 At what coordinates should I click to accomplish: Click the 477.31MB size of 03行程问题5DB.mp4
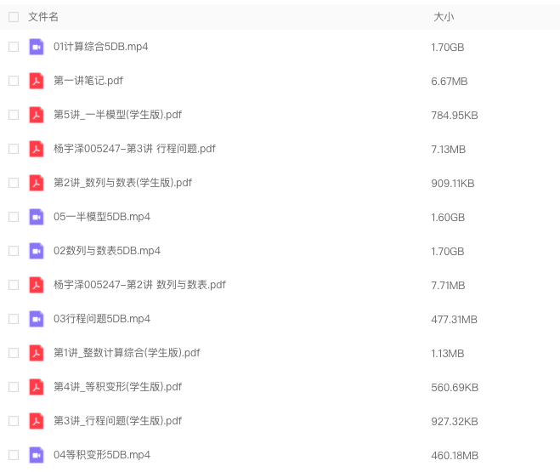[x=454, y=320]
